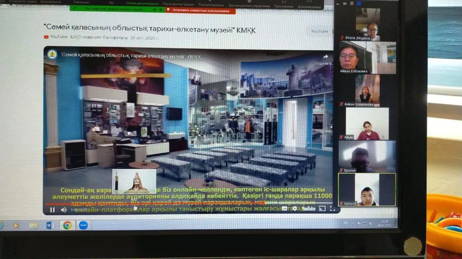Open Приложения in Zoom toolbar
Screen dimensions: 462x259
(284, 6)
